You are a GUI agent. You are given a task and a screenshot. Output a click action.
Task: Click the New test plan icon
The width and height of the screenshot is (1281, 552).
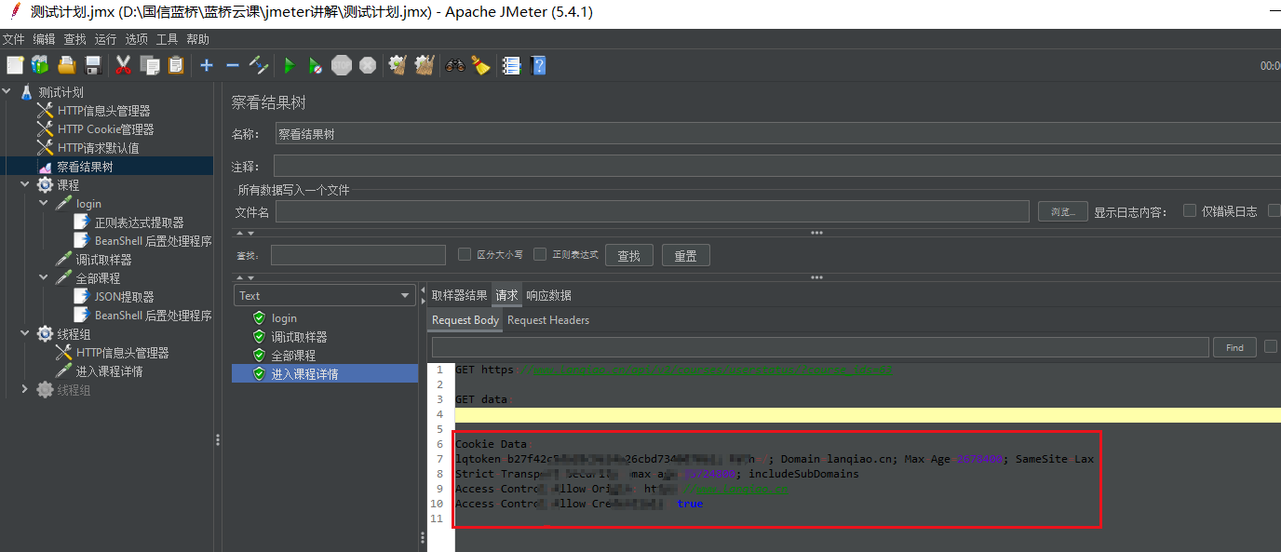[x=15, y=65]
